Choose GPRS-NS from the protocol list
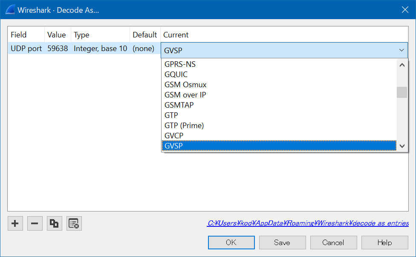The image size is (416, 257). [279, 64]
